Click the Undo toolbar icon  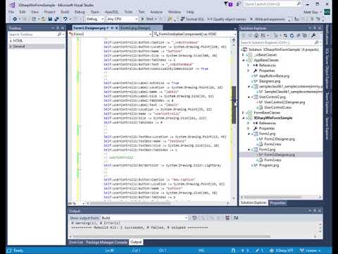[65, 19]
